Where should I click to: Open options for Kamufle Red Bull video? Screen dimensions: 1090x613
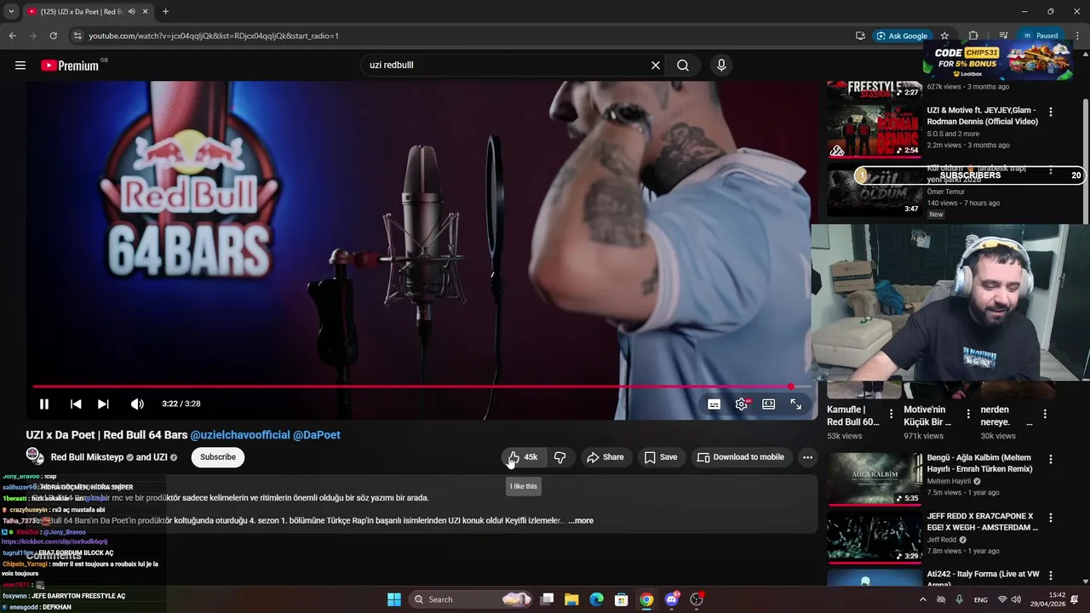point(892,415)
